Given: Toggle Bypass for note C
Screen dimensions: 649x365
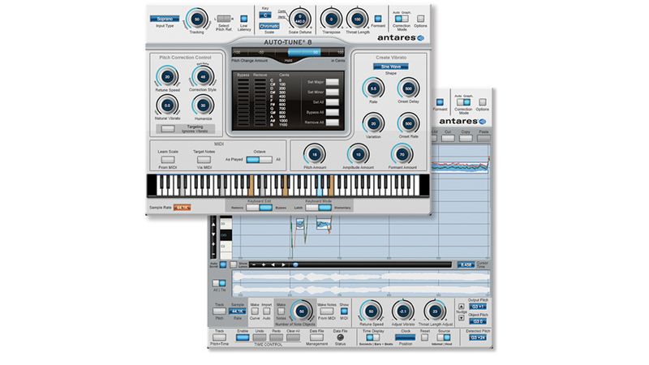Looking at the screenshot, I should pos(243,79).
